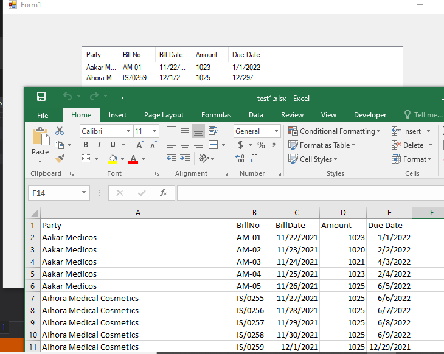Click Middle Align icon

pyautogui.click(x=185, y=130)
